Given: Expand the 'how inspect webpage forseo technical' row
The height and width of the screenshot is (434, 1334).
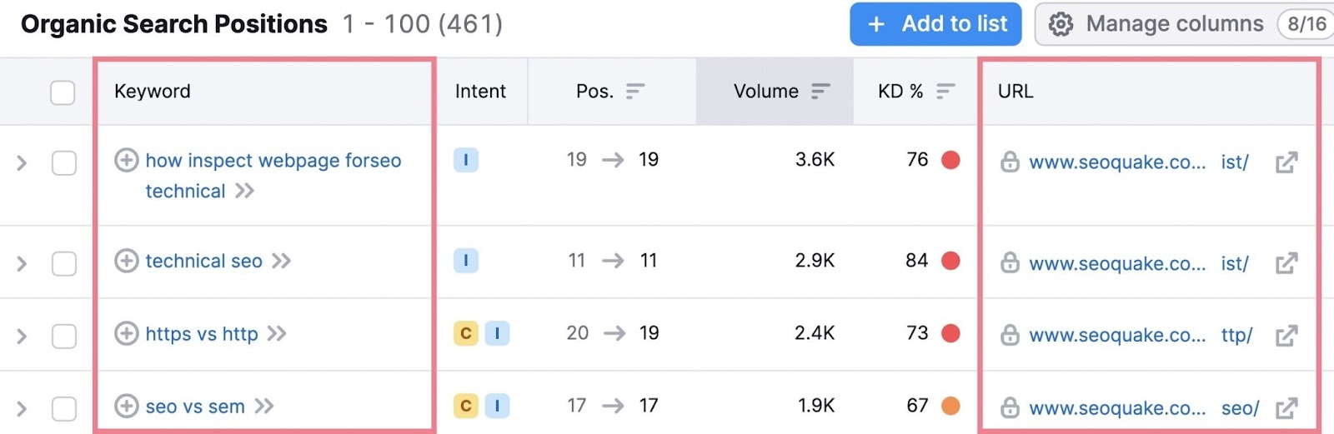Looking at the screenshot, I should 23,163.
